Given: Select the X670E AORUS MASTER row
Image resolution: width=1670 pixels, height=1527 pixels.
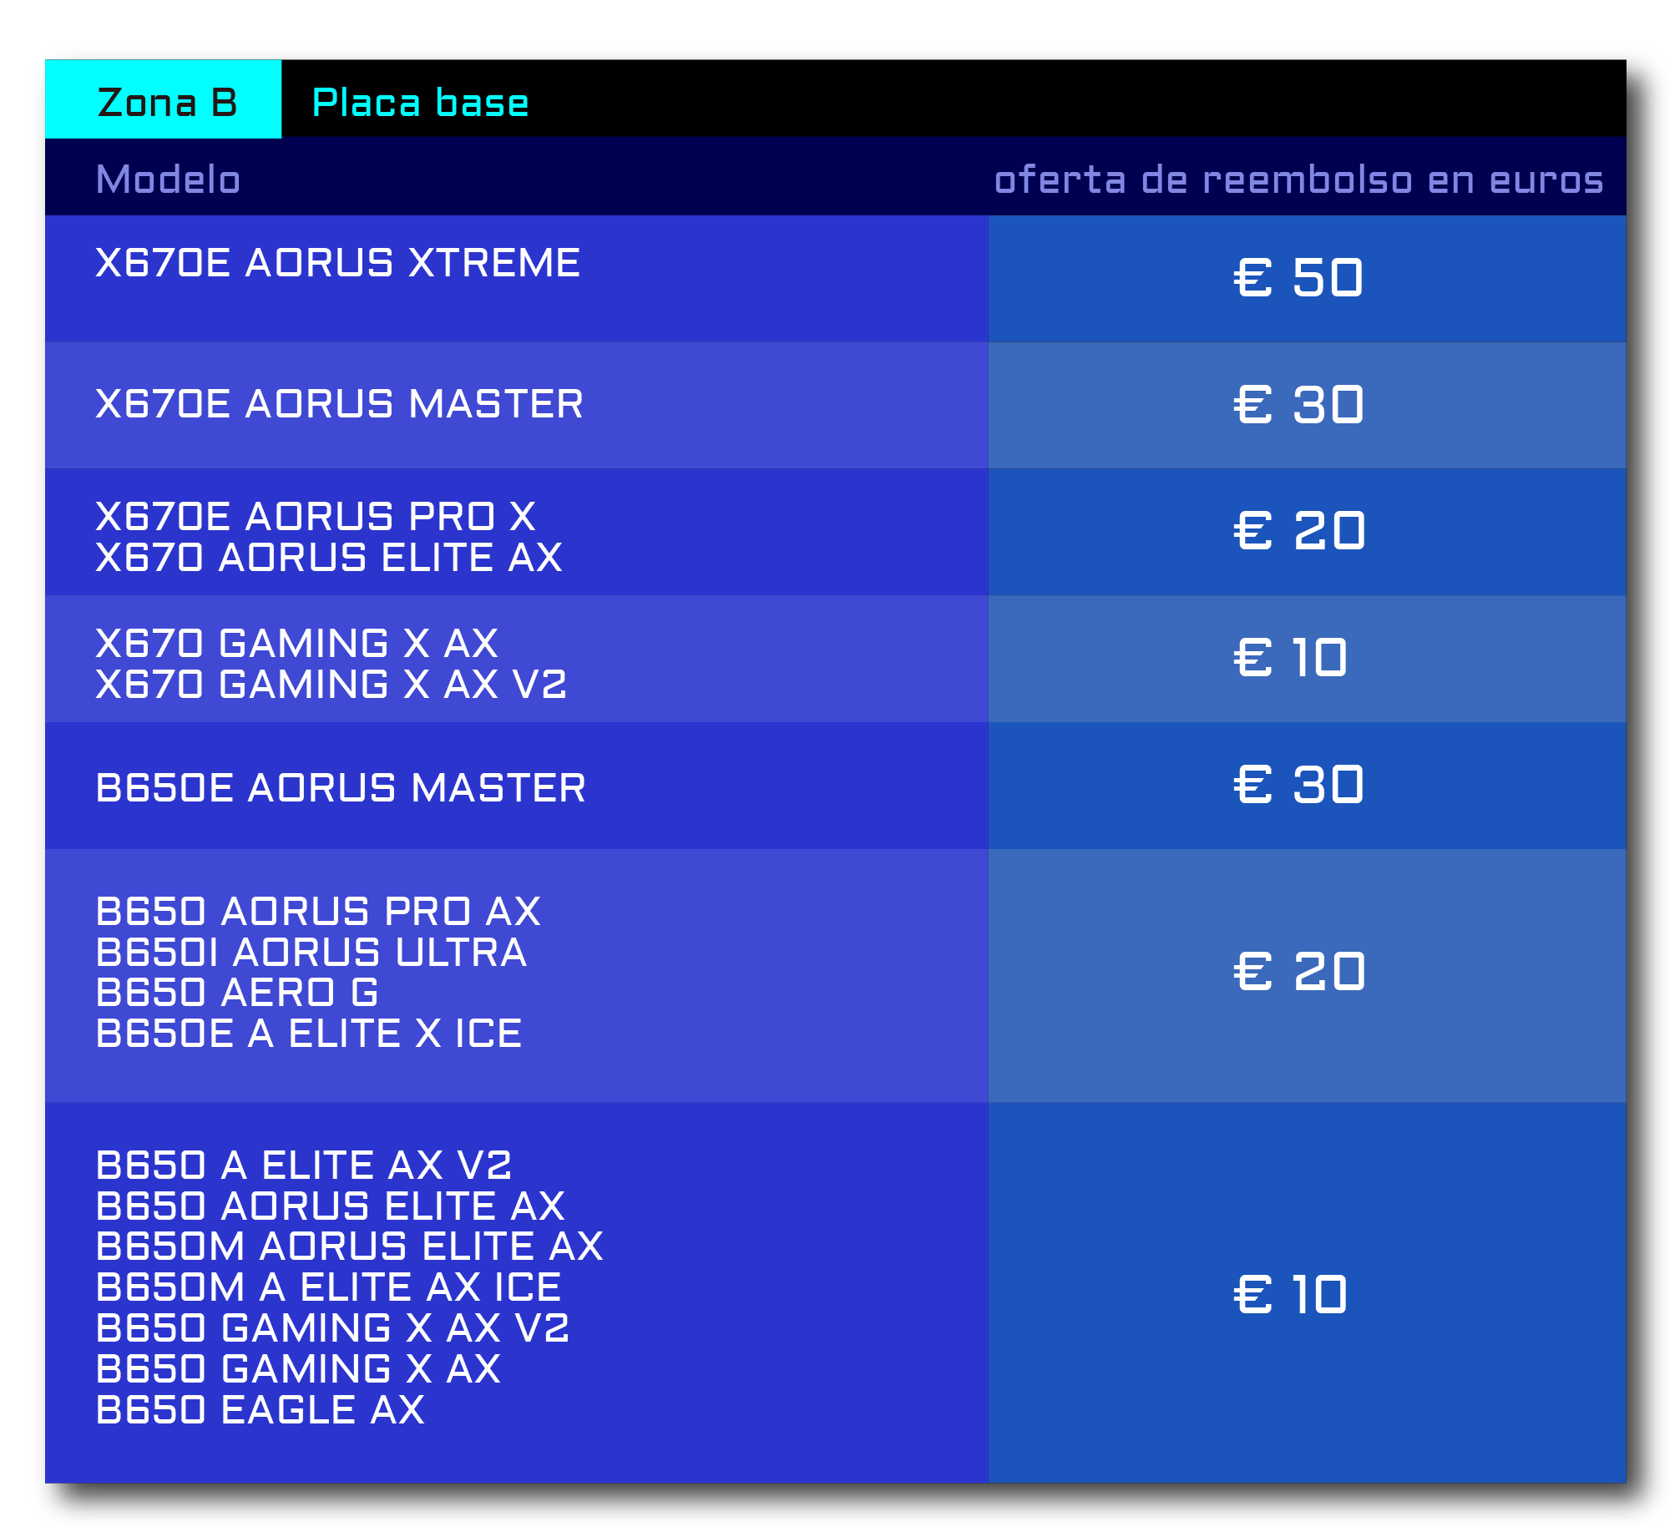Looking at the screenshot, I should tap(339, 404).
